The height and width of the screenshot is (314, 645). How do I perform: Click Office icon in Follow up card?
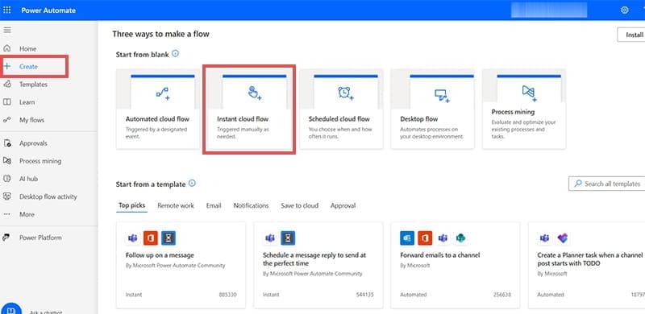pyautogui.click(x=151, y=238)
